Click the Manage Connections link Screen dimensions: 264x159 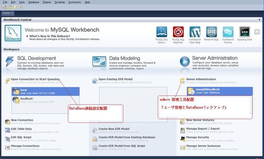25,146
